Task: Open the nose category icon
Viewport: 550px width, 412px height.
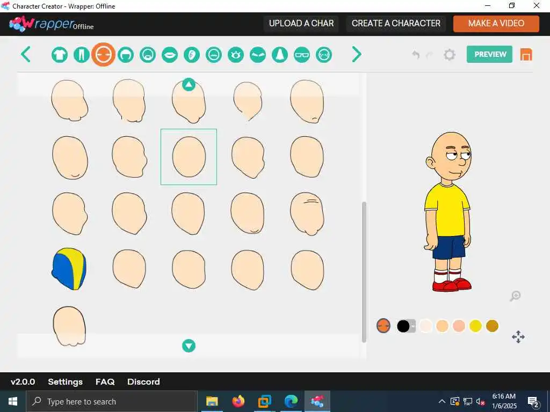Action: point(280,55)
